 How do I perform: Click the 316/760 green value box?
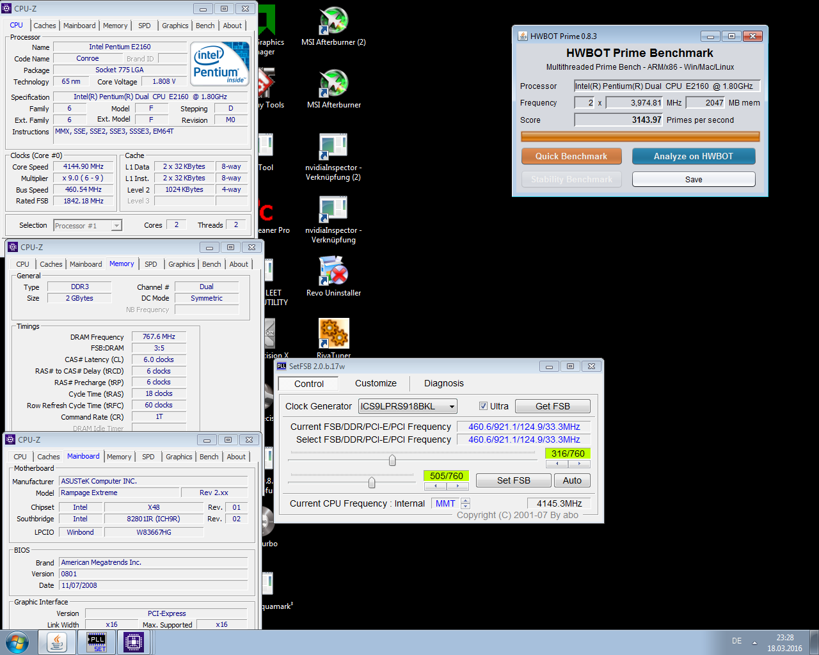(568, 454)
